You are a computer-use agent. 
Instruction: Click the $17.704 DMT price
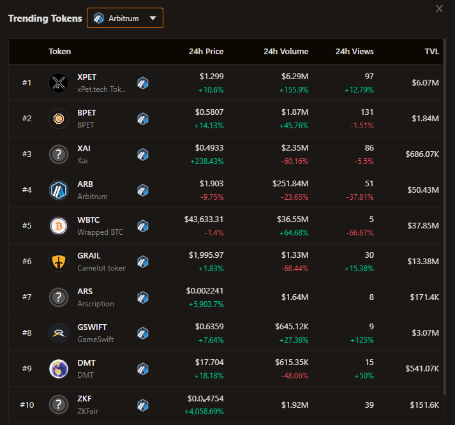(x=209, y=362)
